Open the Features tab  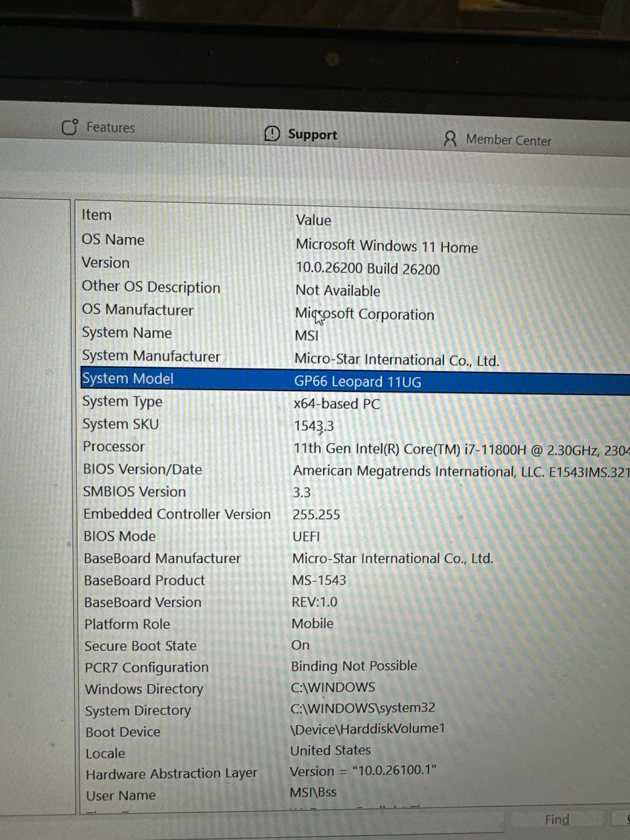click(x=98, y=127)
